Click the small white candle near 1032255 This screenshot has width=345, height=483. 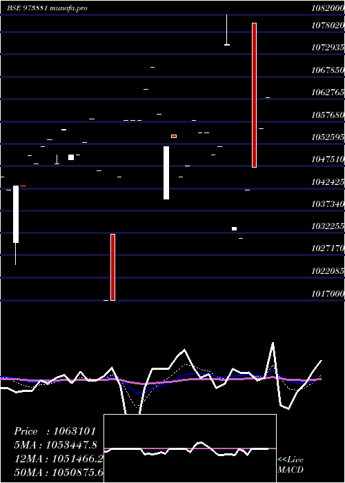(x=234, y=228)
